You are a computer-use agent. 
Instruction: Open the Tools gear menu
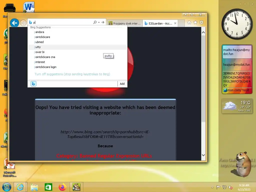tap(202, 22)
